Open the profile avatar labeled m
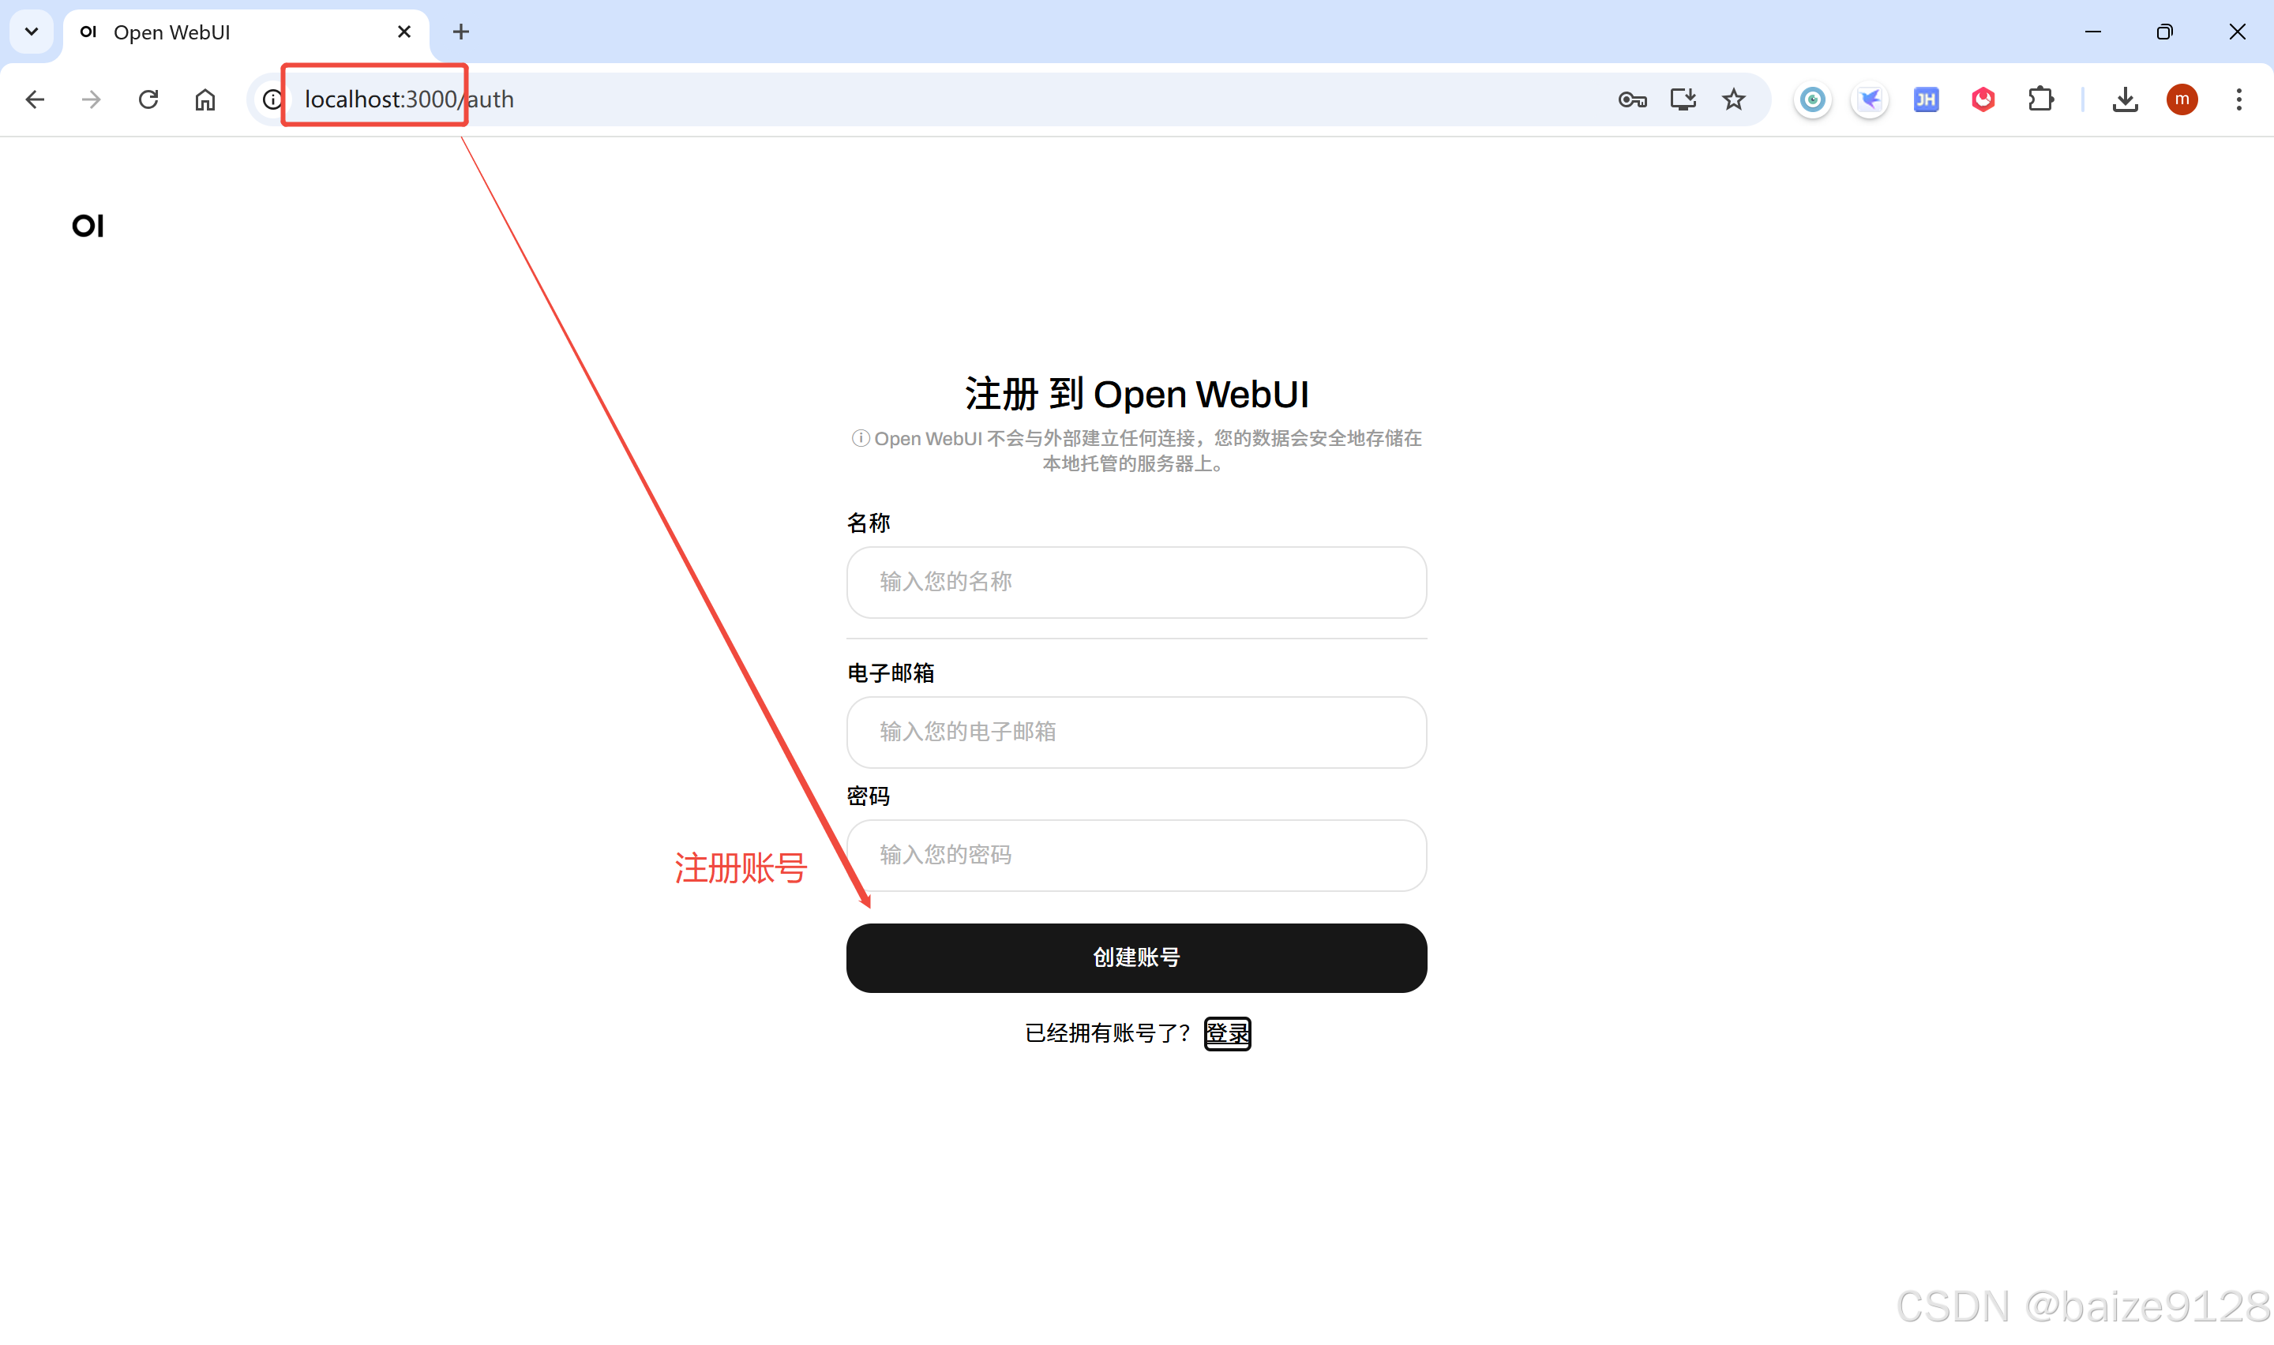Viewport: 2274px width, 1345px height. (x=2182, y=99)
